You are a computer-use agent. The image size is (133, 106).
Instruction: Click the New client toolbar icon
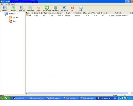[13, 8]
